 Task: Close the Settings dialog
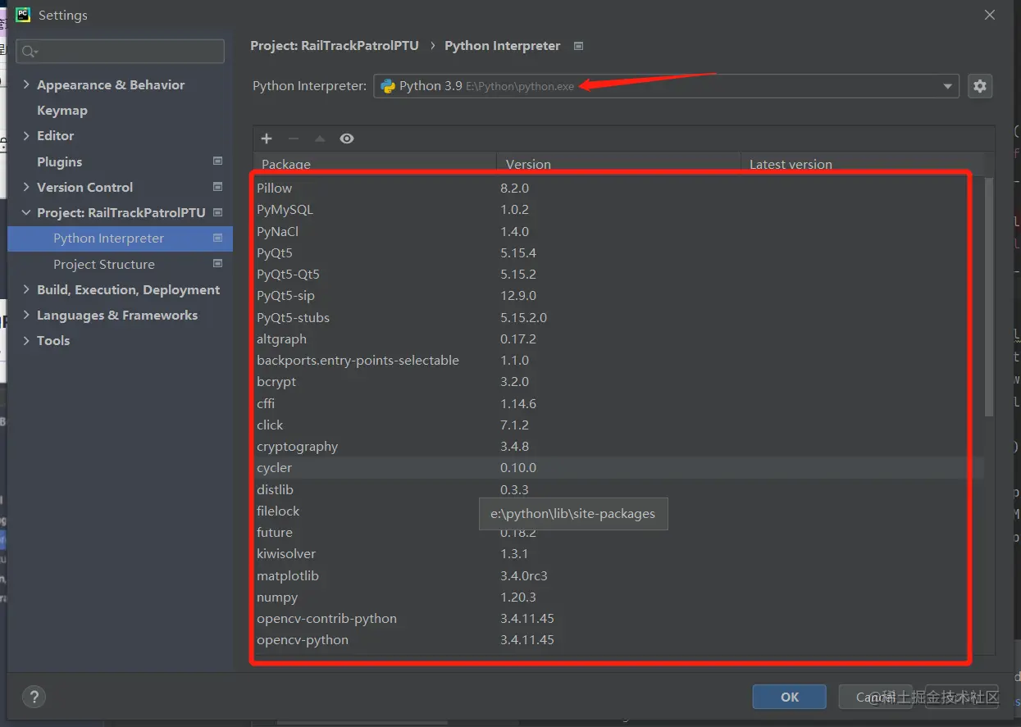[990, 15]
